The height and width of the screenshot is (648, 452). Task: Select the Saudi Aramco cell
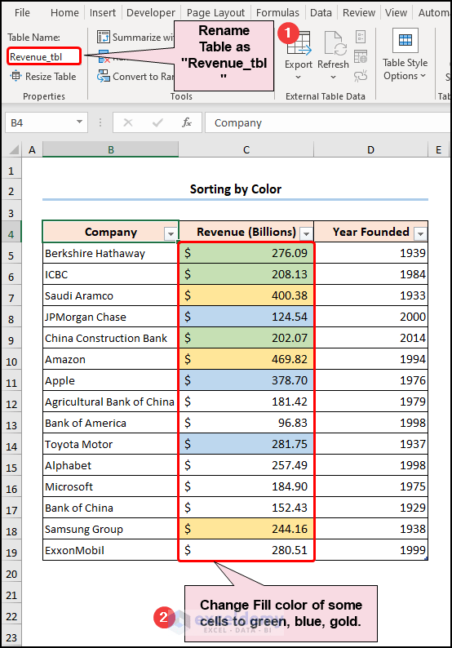click(x=110, y=295)
